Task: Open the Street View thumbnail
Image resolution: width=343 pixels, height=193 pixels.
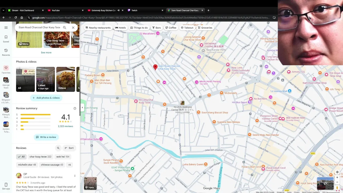Action: tap(325, 184)
